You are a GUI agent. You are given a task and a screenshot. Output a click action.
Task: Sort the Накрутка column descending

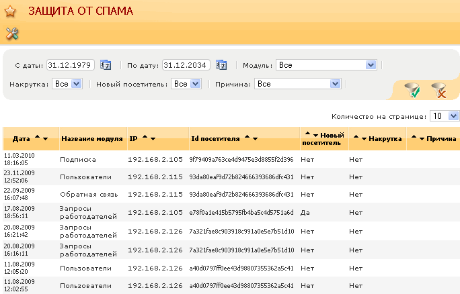pos(365,138)
